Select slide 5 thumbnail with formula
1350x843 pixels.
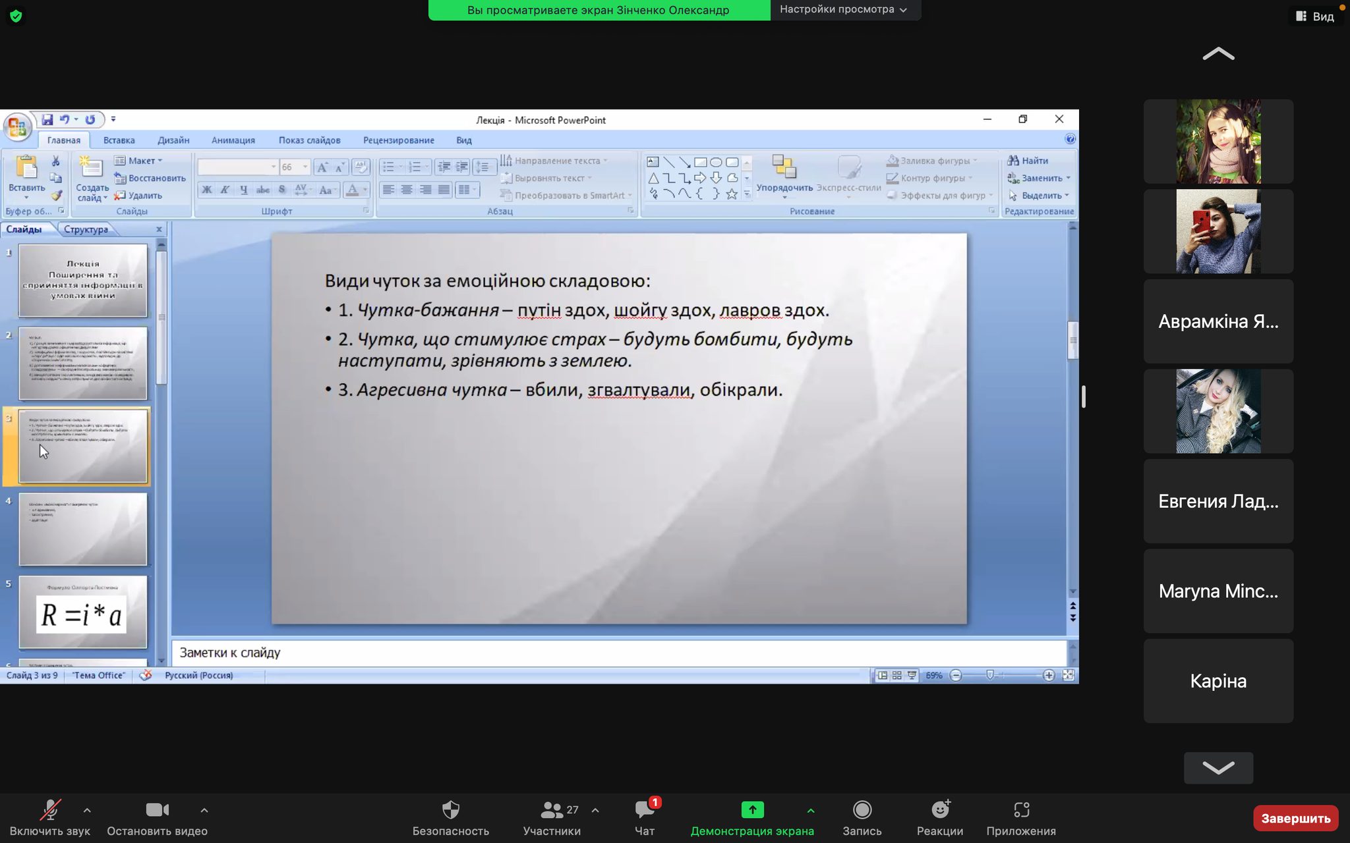point(83,612)
